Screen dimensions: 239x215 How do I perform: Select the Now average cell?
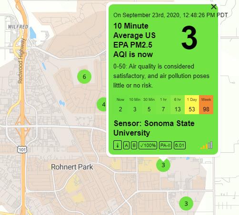tap(120, 105)
